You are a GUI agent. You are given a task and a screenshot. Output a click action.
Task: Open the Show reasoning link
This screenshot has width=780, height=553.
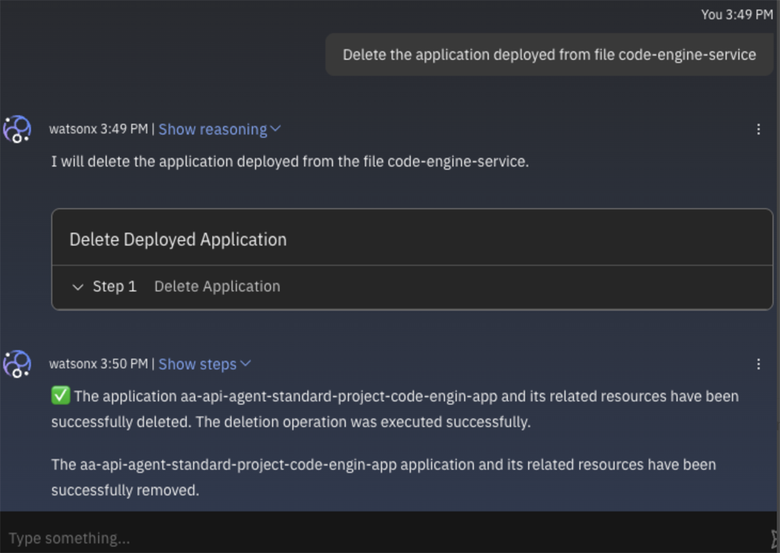(x=211, y=129)
